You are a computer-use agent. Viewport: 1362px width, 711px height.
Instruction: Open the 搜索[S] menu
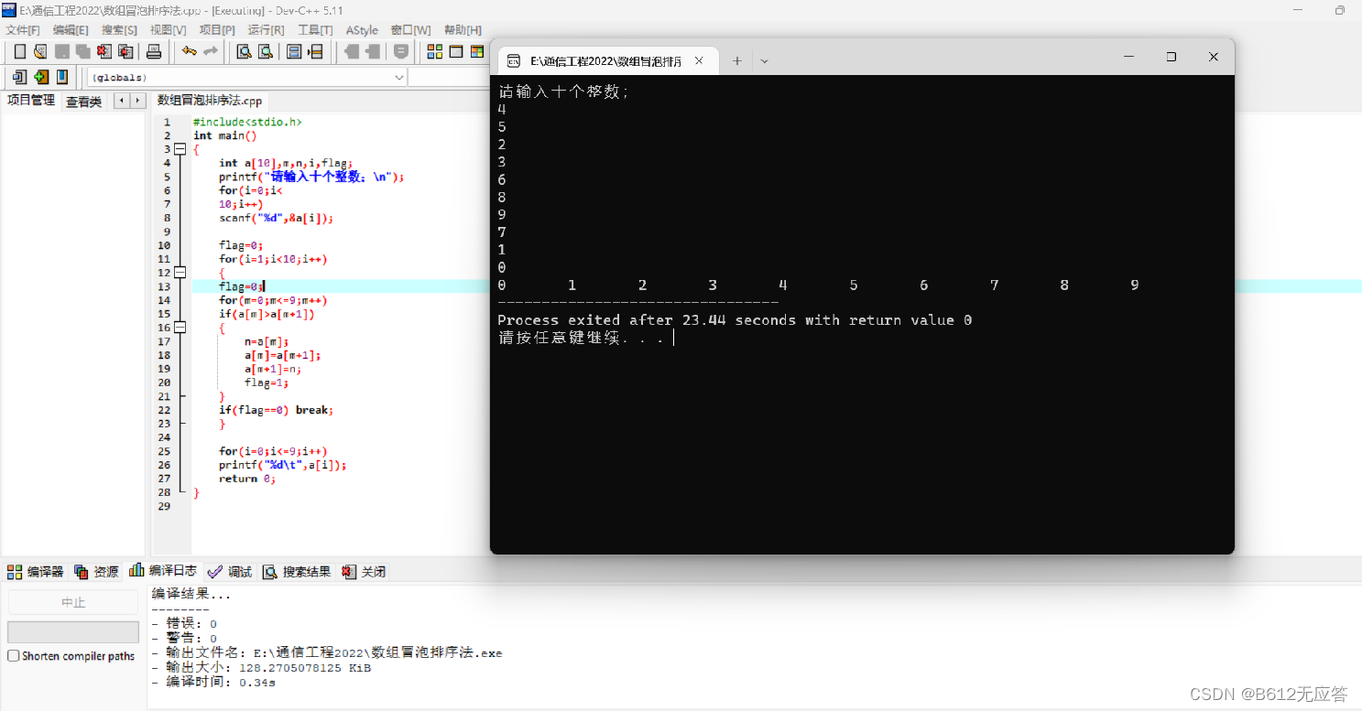[119, 30]
